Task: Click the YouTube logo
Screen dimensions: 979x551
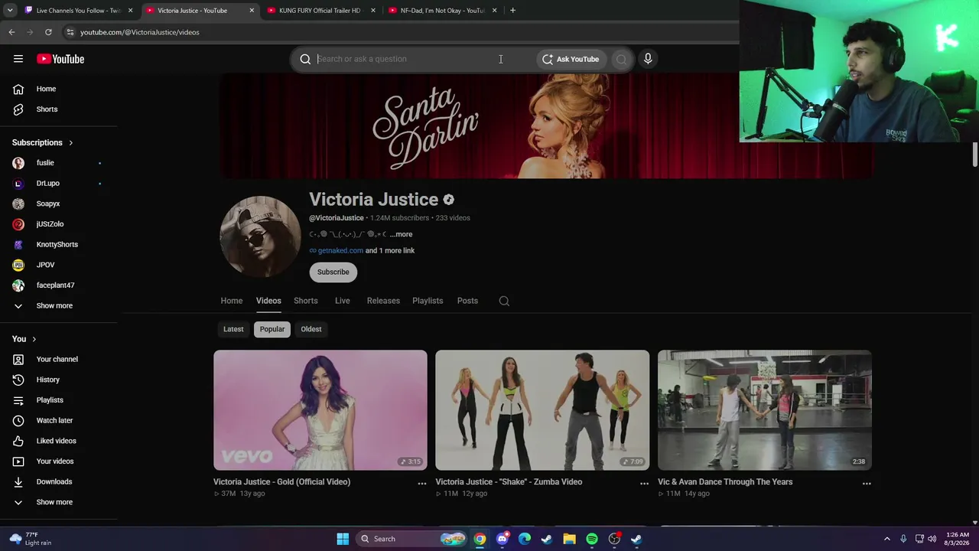Action: pos(60,59)
